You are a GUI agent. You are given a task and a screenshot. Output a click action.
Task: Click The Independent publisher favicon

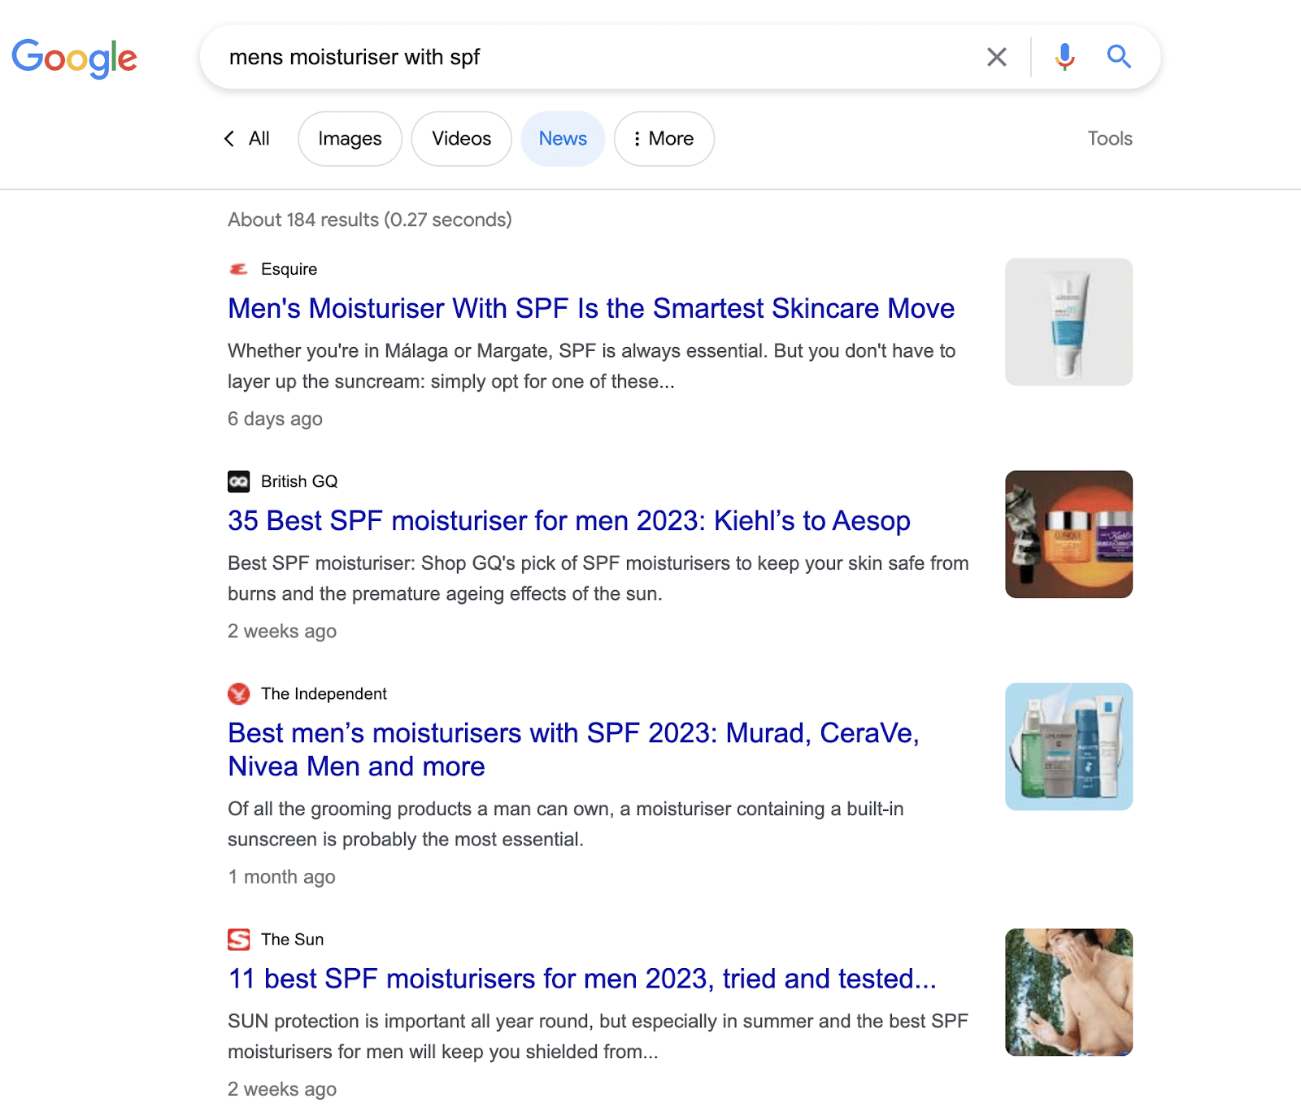[238, 694]
